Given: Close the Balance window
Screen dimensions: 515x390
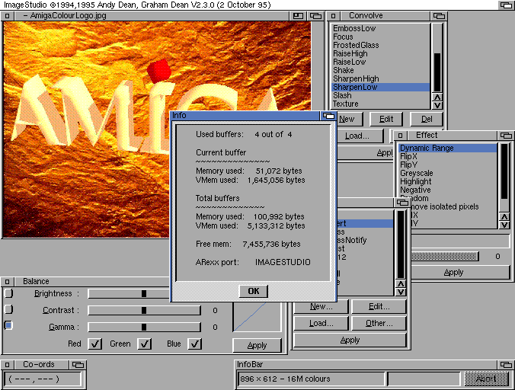Looking at the screenshot, I should click(x=7, y=281).
